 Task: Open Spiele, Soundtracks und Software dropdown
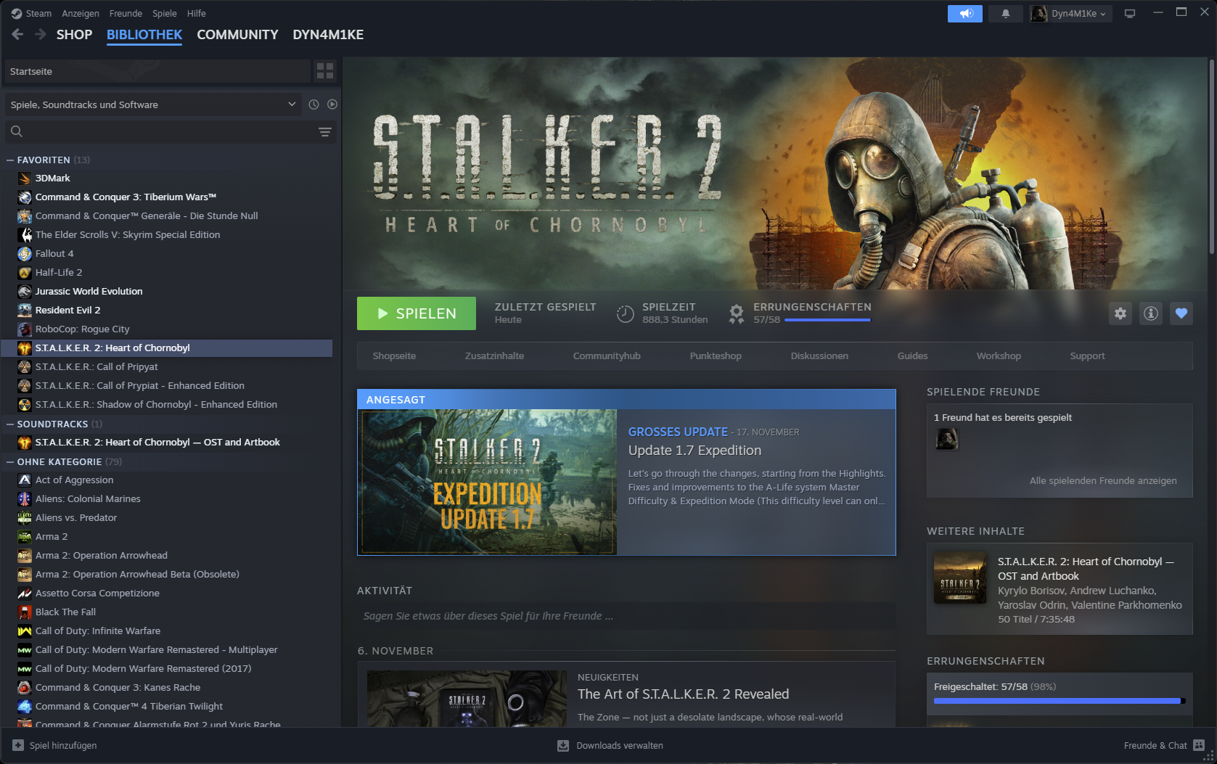point(154,104)
